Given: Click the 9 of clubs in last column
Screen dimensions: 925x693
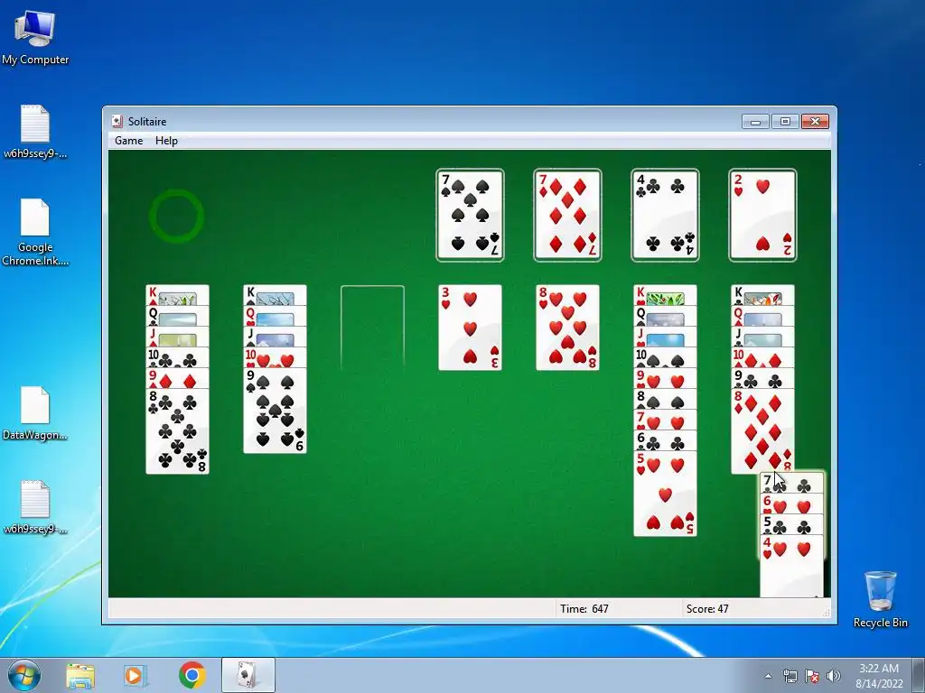Looking at the screenshot, I should (x=762, y=378).
